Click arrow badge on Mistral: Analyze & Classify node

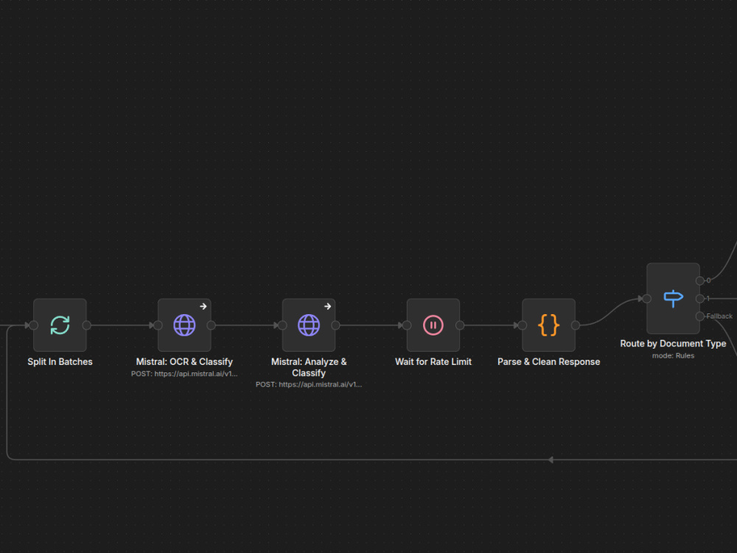[x=328, y=307]
